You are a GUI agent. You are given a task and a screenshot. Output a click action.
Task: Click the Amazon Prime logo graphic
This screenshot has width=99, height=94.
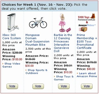coord(87,25)
